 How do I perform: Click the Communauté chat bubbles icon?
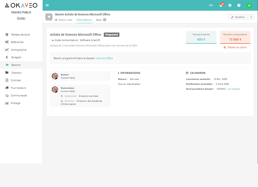click(7, 95)
